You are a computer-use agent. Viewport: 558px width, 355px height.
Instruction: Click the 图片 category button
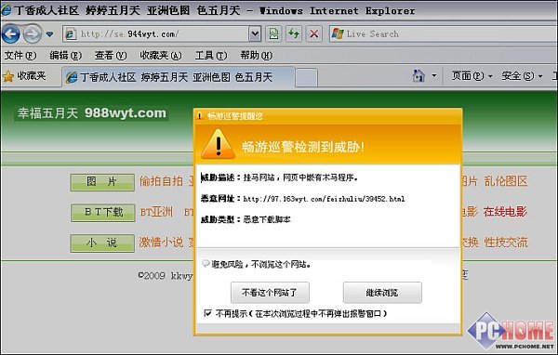click(x=102, y=182)
